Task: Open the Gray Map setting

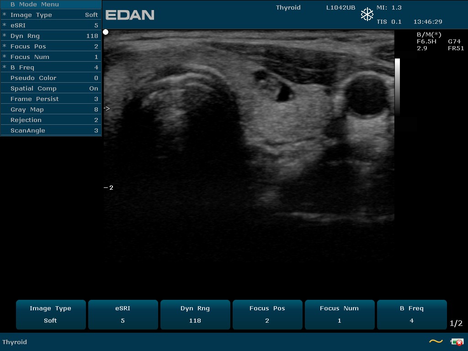Action: pos(51,109)
